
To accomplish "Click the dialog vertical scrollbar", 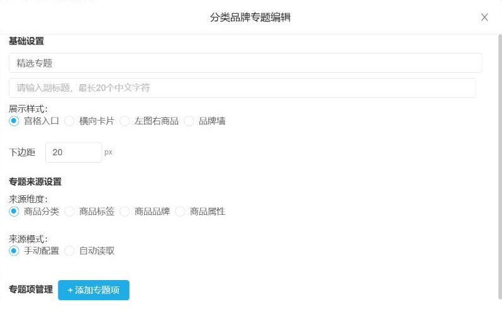I will (499, 166).
